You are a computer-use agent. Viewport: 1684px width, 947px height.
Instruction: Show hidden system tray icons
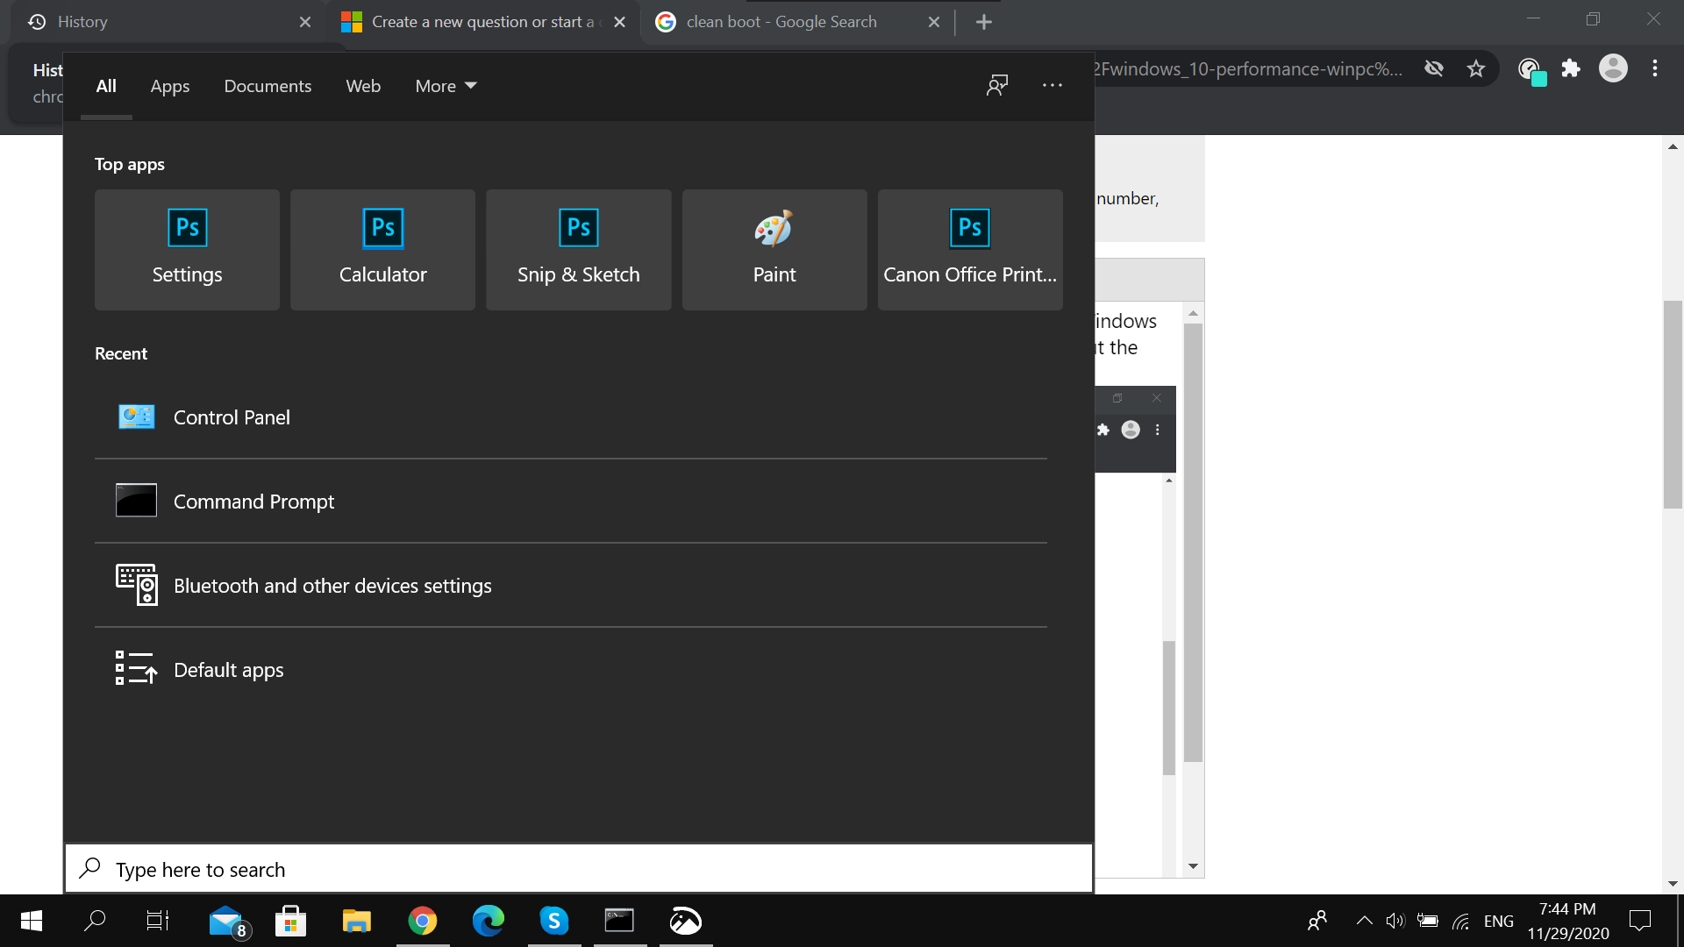1364,921
